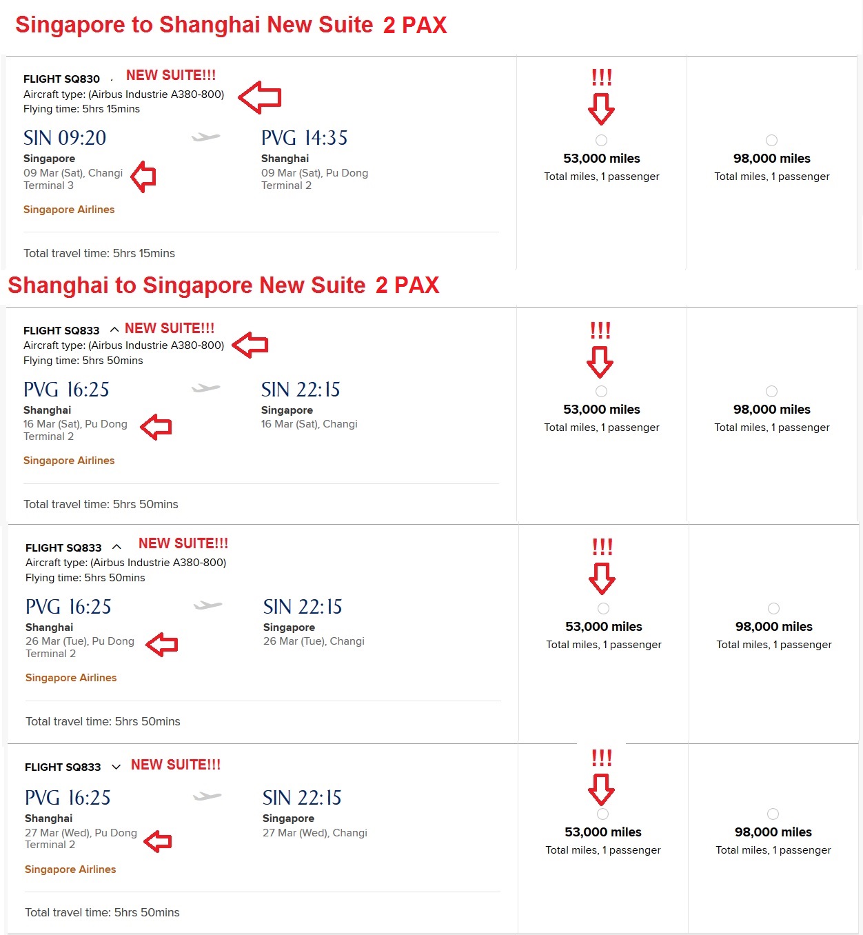Open Singapore Airlines link under 27 Mar flight
This screenshot has width=863, height=935.
point(70,869)
